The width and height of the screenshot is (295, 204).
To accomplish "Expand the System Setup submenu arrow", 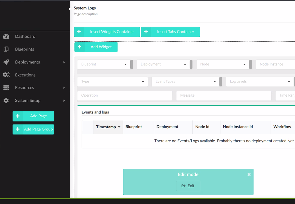I will tap(64, 101).
